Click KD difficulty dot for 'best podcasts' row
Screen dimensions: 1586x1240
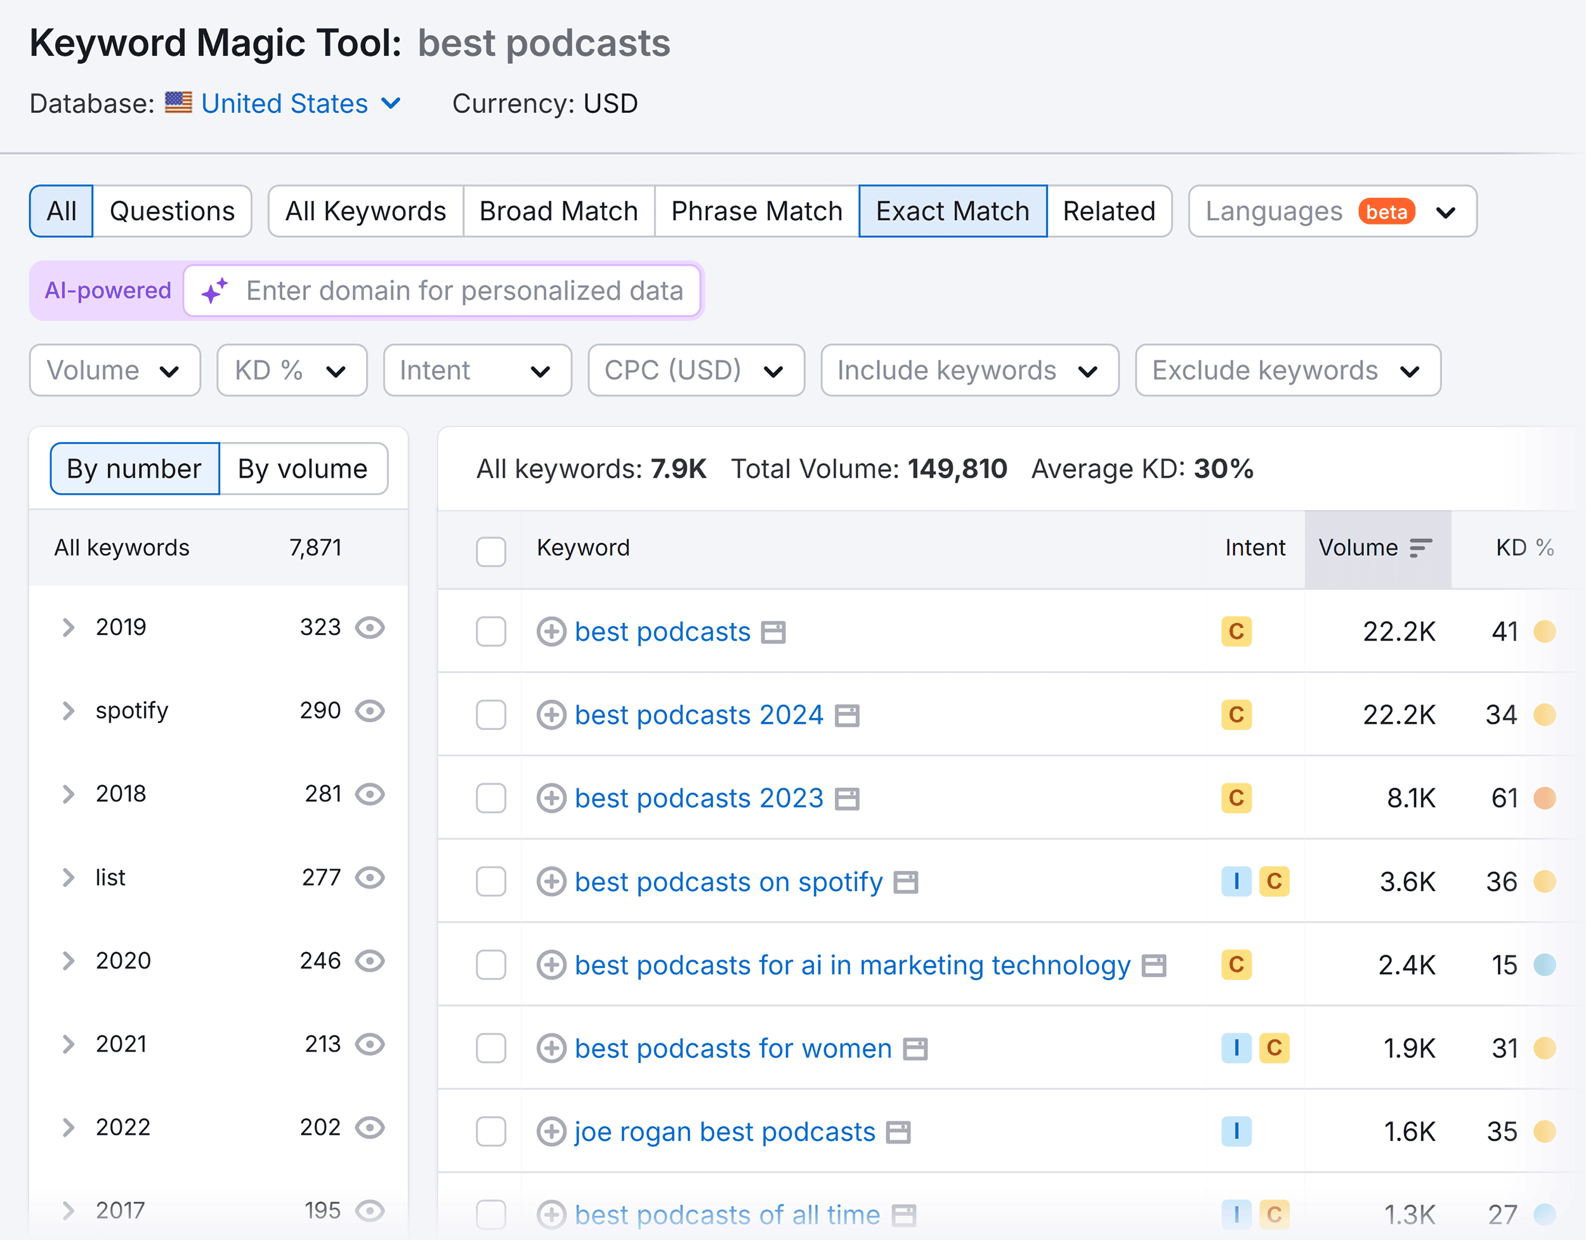(1544, 632)
